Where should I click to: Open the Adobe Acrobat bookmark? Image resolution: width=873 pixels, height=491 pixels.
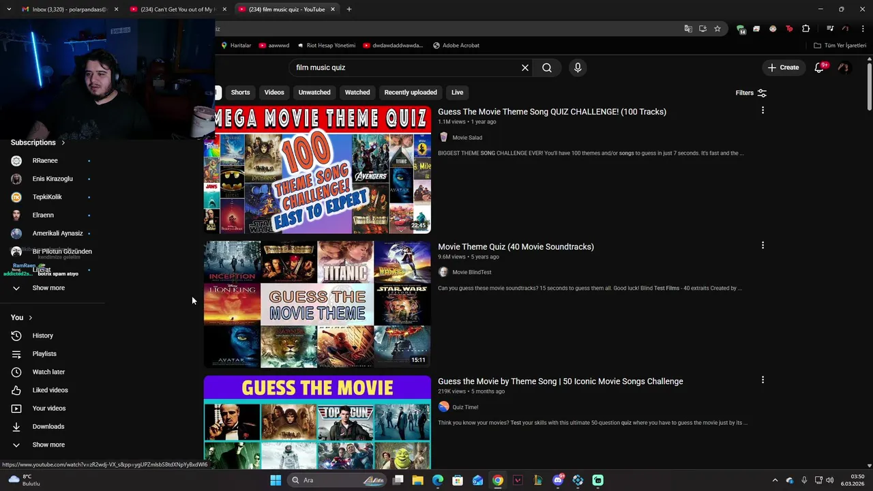point(456,45)
